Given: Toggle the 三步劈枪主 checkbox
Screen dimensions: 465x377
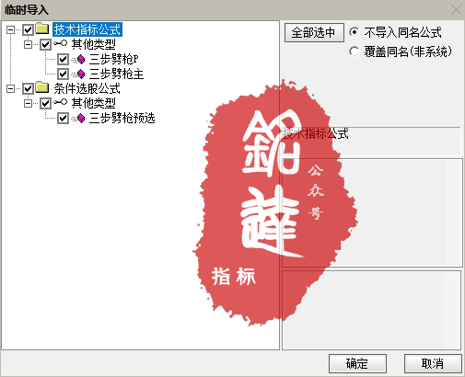Looking at the screenshot, I should (x=63, y=74).
